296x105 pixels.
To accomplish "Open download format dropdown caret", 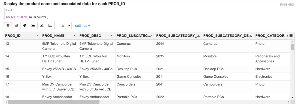I will (x=69, y=25).
